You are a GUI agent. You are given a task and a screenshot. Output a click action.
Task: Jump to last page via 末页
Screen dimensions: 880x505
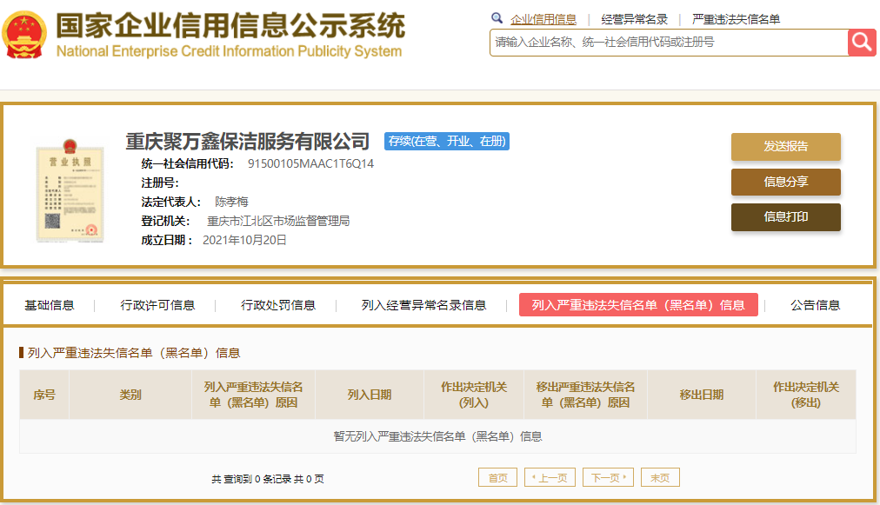660,477
